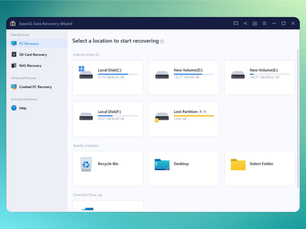Click the 143.77 GB/500 GB size text
This screenshot has width=306, height=229.
point(187,77)
